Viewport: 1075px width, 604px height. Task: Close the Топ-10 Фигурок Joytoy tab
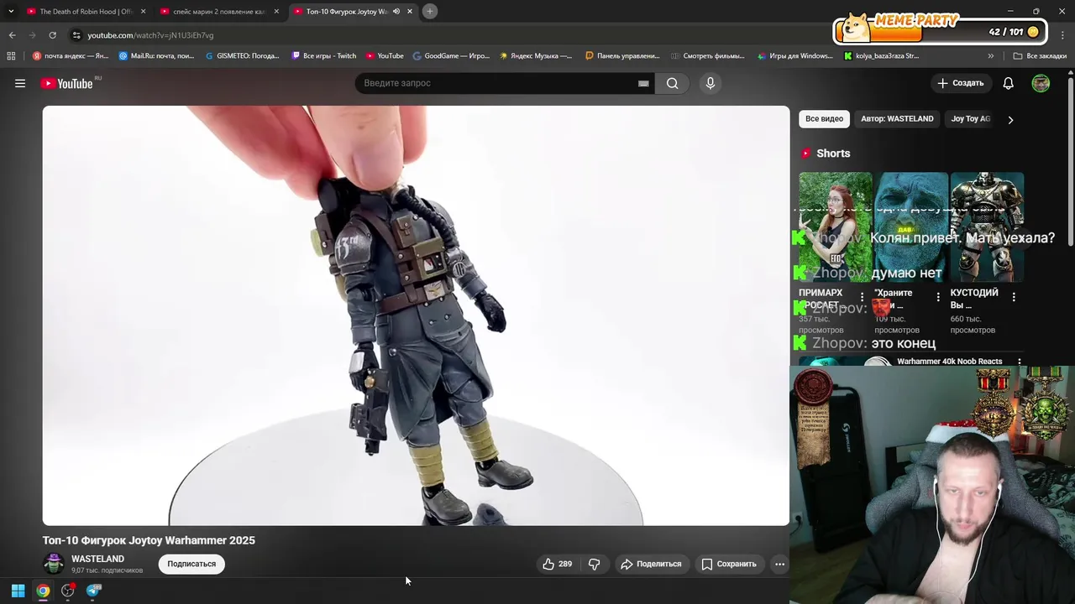click(410, 12)
